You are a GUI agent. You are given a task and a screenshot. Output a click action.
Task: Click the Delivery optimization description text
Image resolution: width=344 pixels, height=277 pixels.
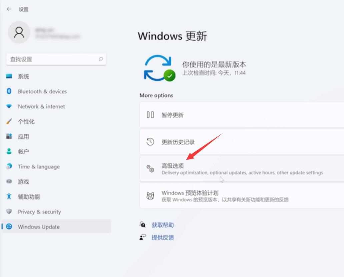pos(242,173)
